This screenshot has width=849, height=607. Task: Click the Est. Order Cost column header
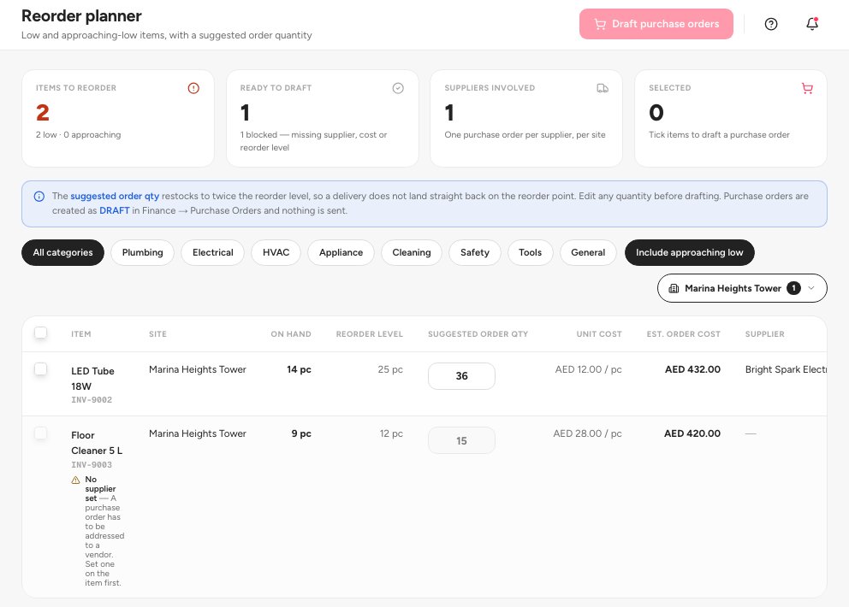point(683,334)
